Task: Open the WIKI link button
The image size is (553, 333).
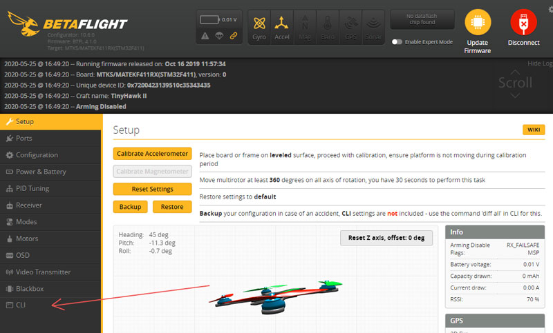Action: tap(534, 130)
